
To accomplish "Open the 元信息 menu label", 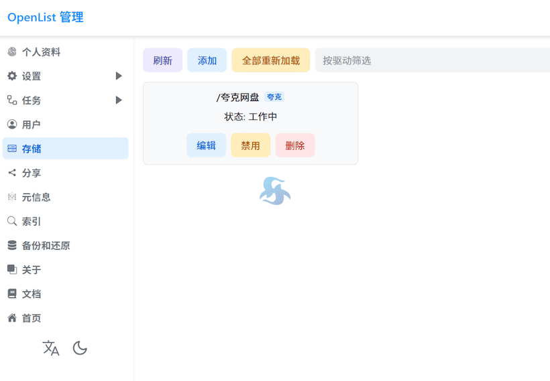I will click(36, 197).
